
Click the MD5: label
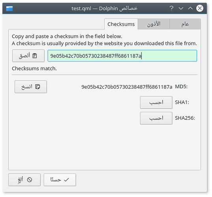click(x=181, y=87)
